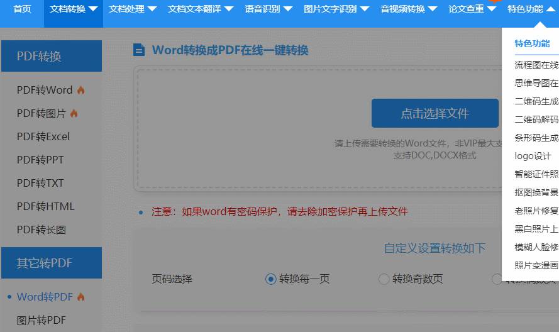The width and height of the screenshot is (559, 332).
Task: Choose 二维码解码 from 特色功能 dropdown
Action: [536, 119]
